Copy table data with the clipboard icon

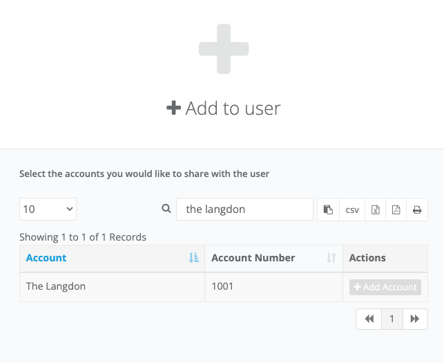(x=328, y=210)
